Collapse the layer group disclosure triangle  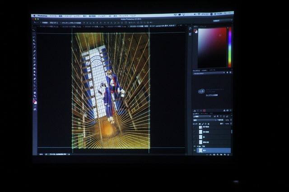(x=198, y=146)
